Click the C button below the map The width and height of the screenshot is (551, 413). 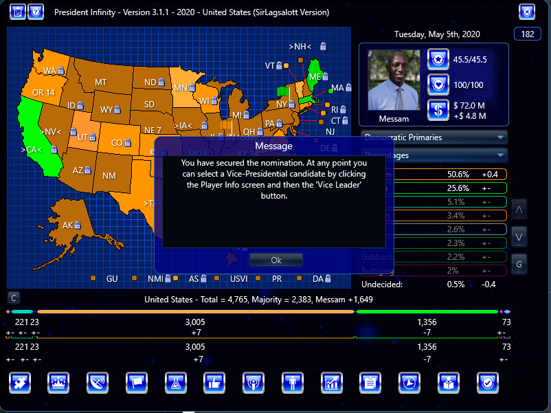point(13,298)
